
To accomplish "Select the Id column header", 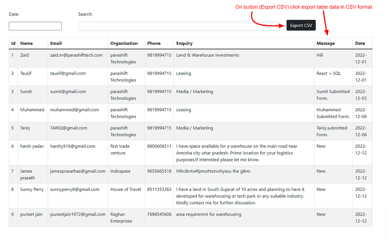I will coord(13,43).
